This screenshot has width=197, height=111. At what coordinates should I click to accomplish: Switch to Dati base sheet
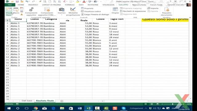27,101
